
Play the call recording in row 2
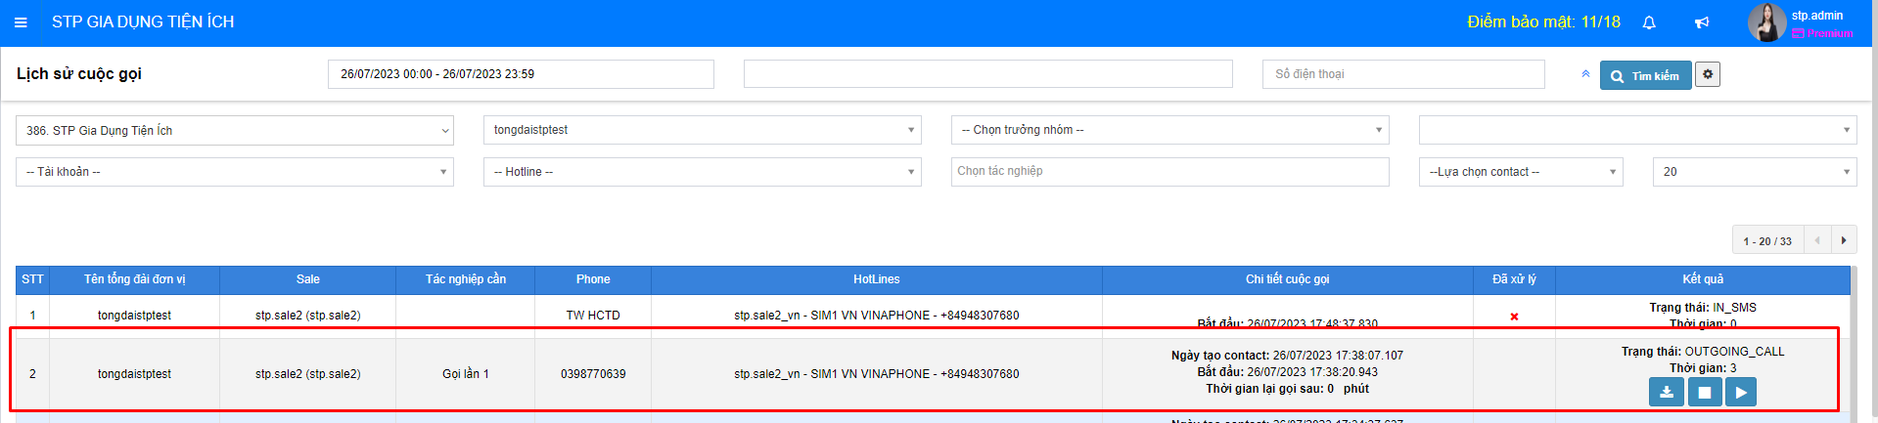(x=1740, y=392)
